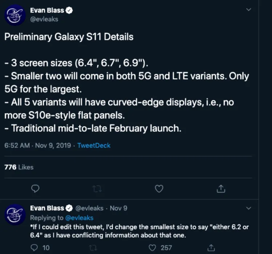Reply to the follow-up tweet with 10 replies
This screenshot has height=254, width=272.
35,248
